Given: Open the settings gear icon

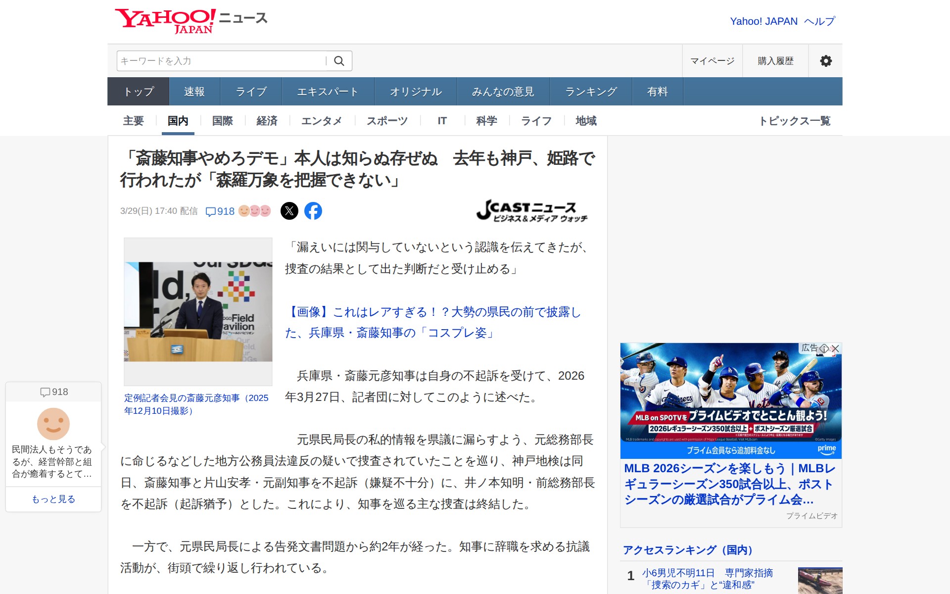Looking at the screenshot, I should pos(825,60).
